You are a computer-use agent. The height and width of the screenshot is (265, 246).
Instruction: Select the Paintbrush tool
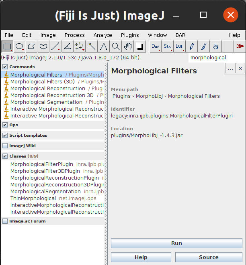(204, 47)
